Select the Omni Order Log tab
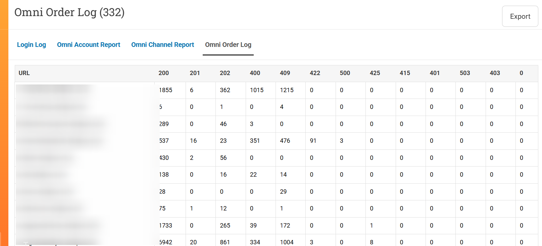Image resolution: width=542 pixels, height=246 pixels. 228,45
